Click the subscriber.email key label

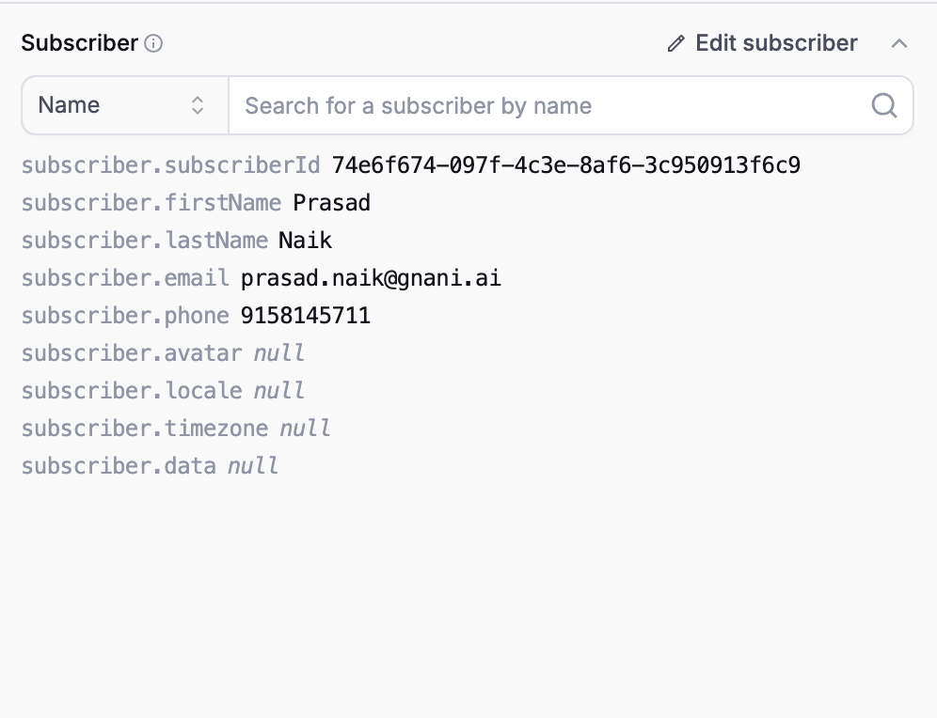pos(125,278)
